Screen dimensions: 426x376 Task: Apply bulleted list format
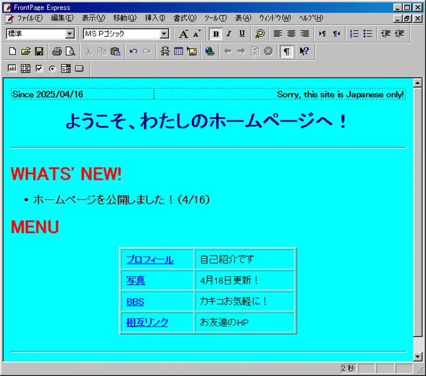click(x=368, y=34)
